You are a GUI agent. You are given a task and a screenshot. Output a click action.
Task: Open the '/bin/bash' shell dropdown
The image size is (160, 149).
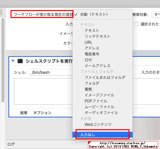click(x=51, y=72)
